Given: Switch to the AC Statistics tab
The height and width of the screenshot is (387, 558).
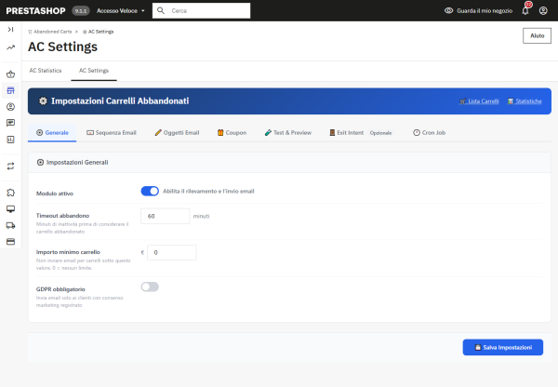Looking at the screenshot, I should (46, 71).
